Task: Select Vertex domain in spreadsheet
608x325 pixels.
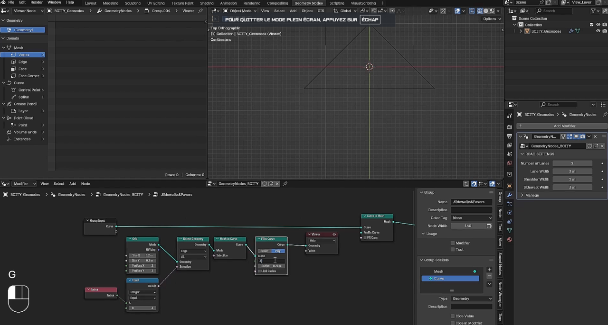Action: coord(23,55)
